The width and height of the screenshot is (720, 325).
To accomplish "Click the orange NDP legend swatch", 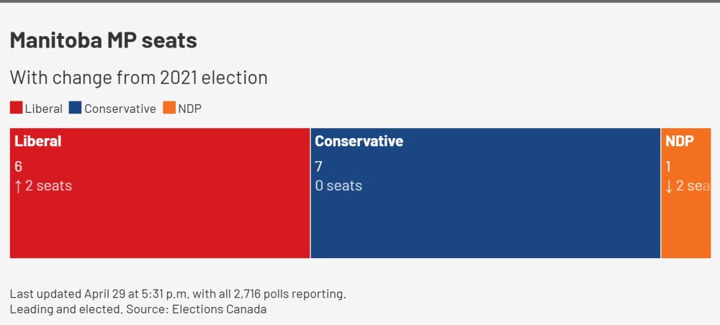I will click(x=168, y=109).
